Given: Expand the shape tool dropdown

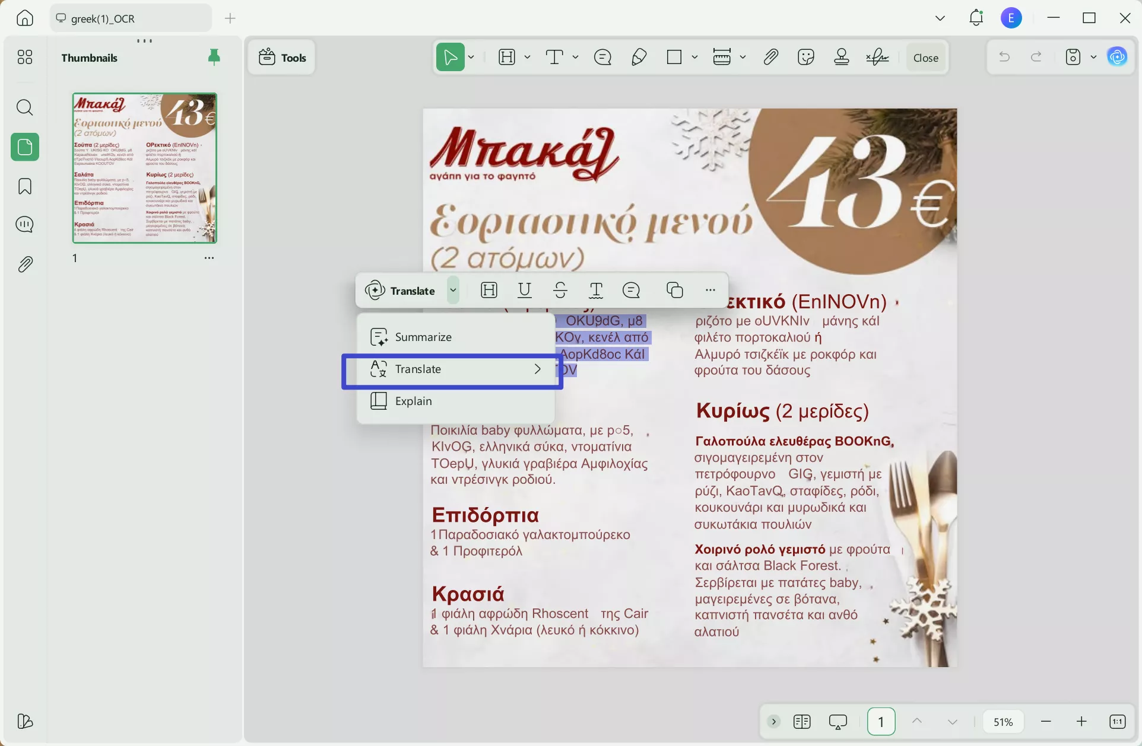Looking at the screenshot, I should 694,56.
